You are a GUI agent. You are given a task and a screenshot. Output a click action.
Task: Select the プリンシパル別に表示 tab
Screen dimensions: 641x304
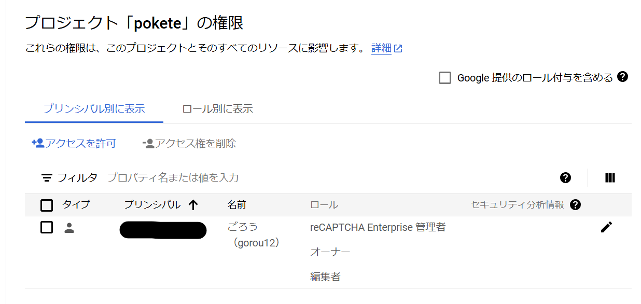tap(94, 109)
